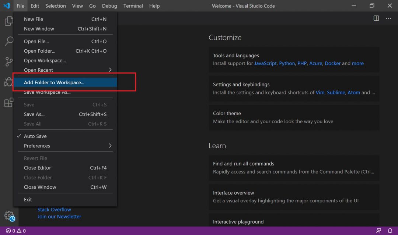Click the Manage gear icon
This screenshot has width=398, height=235.
click(x=8, y=216)
